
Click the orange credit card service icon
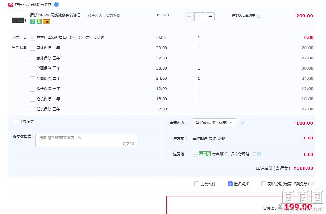[46, 21]
